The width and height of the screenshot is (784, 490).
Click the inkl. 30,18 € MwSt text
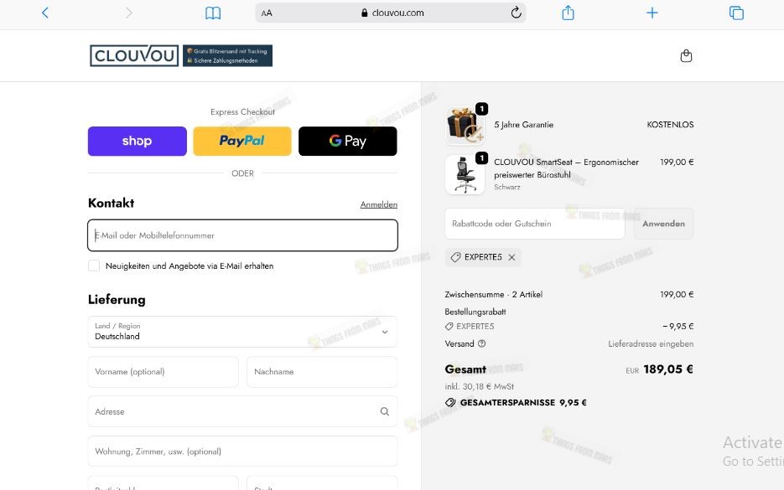479,387
